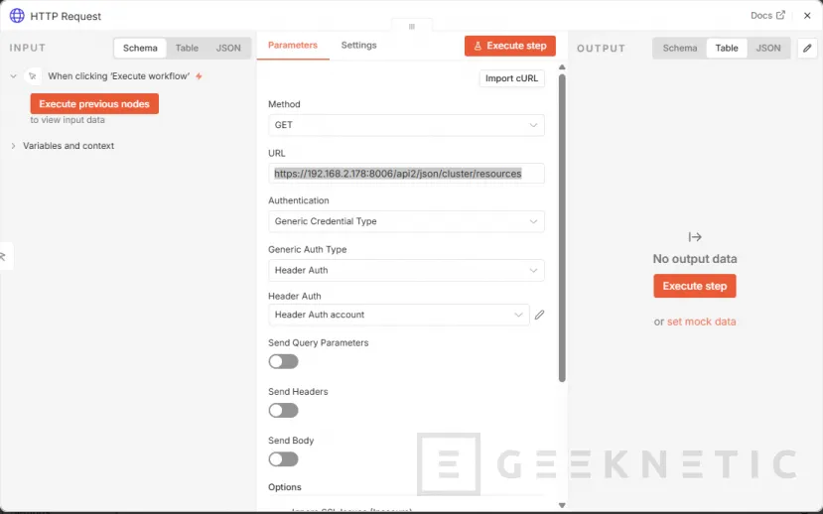Switch to the Settings tab
The height and width of the screenshot is (514, 823).
point(359,45)
